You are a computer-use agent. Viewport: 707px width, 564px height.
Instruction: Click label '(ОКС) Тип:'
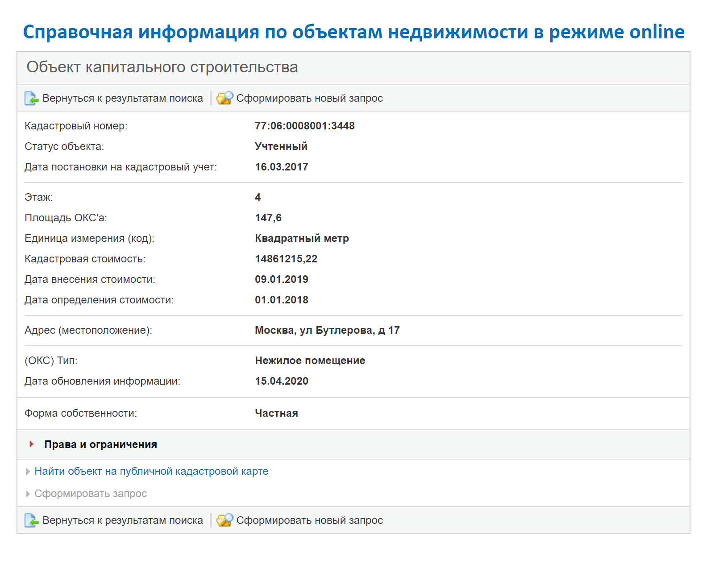click(51, 361)
